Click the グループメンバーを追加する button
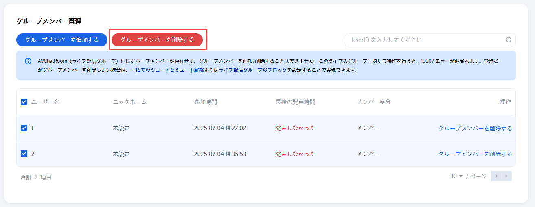Image resolution: width=535 pixels, height=207 pixels. 62,40
